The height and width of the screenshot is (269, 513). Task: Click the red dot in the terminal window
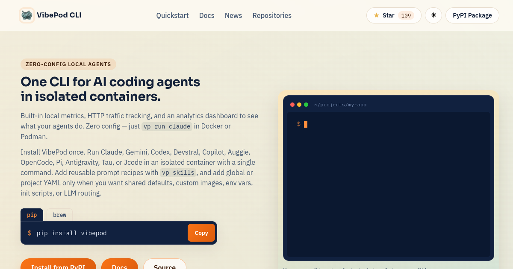[x=292, y=105]
